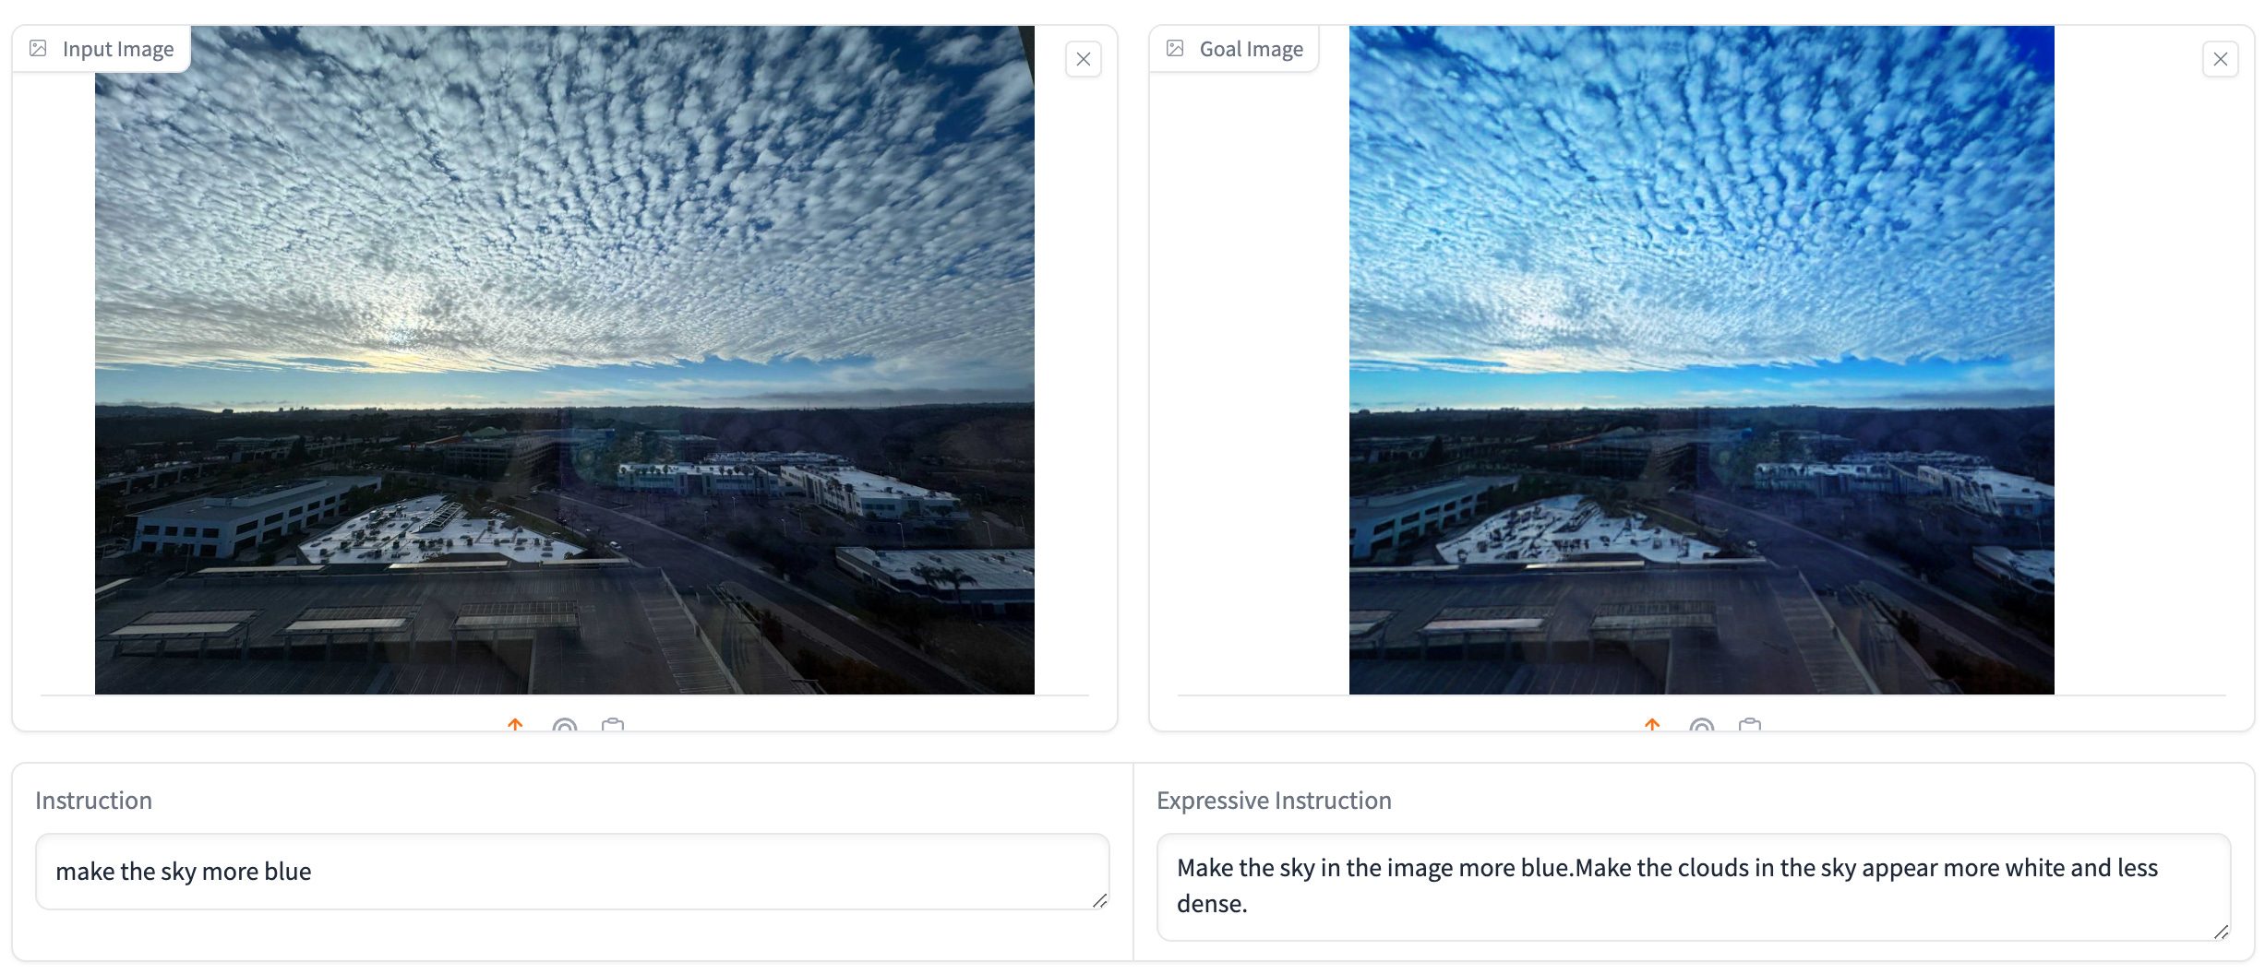Click into the Instruction text field
The image size is (2265, 974).
click(572, 872)
